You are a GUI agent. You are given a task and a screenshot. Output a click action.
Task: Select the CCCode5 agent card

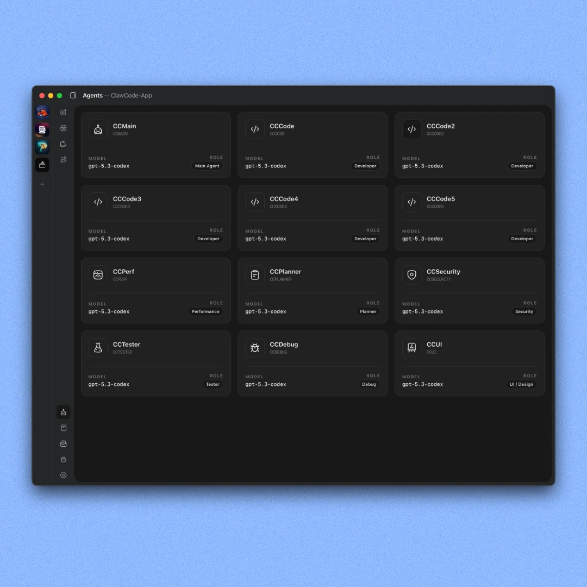click(469, 217)
